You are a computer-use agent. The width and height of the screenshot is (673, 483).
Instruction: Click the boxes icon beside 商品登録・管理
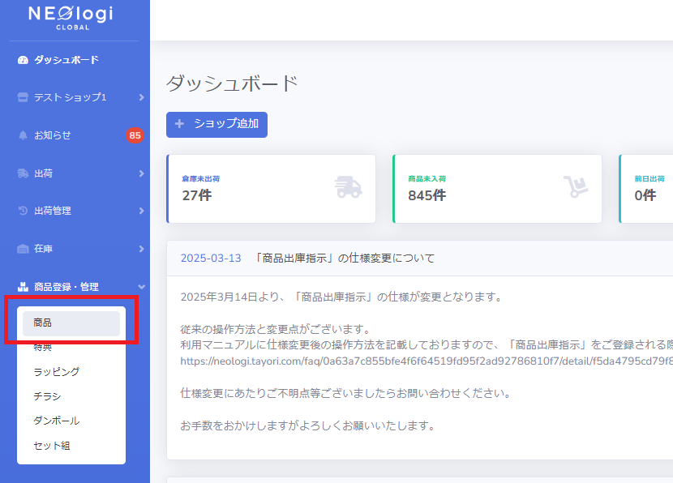click(x=23, y=287)
